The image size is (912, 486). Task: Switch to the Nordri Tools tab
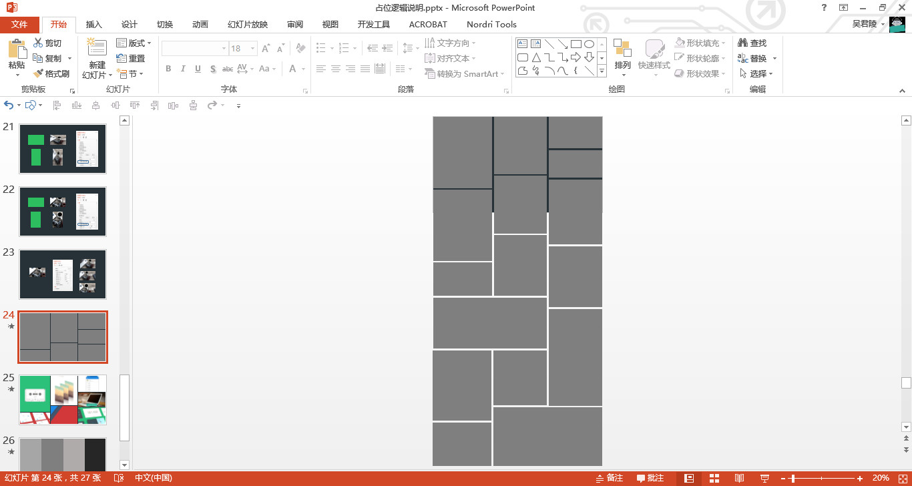491,25
